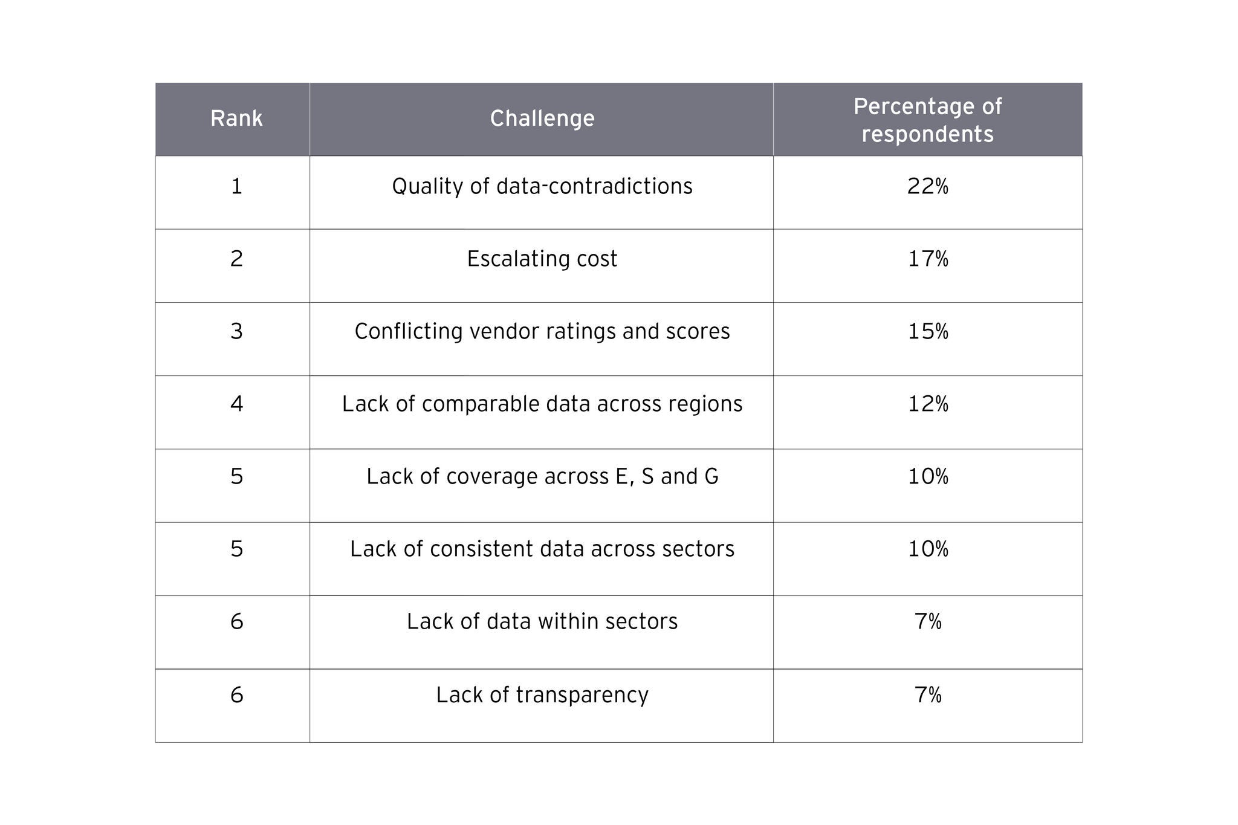Click the rank number 1 cell

point(236,186)
